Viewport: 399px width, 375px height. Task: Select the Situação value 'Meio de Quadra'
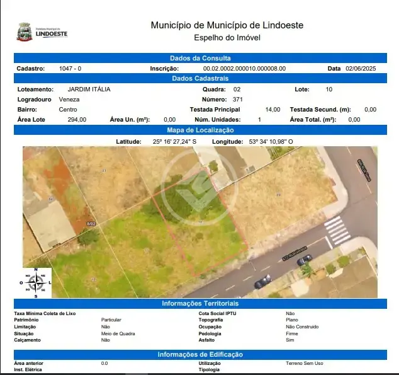(x=118, y=334)
